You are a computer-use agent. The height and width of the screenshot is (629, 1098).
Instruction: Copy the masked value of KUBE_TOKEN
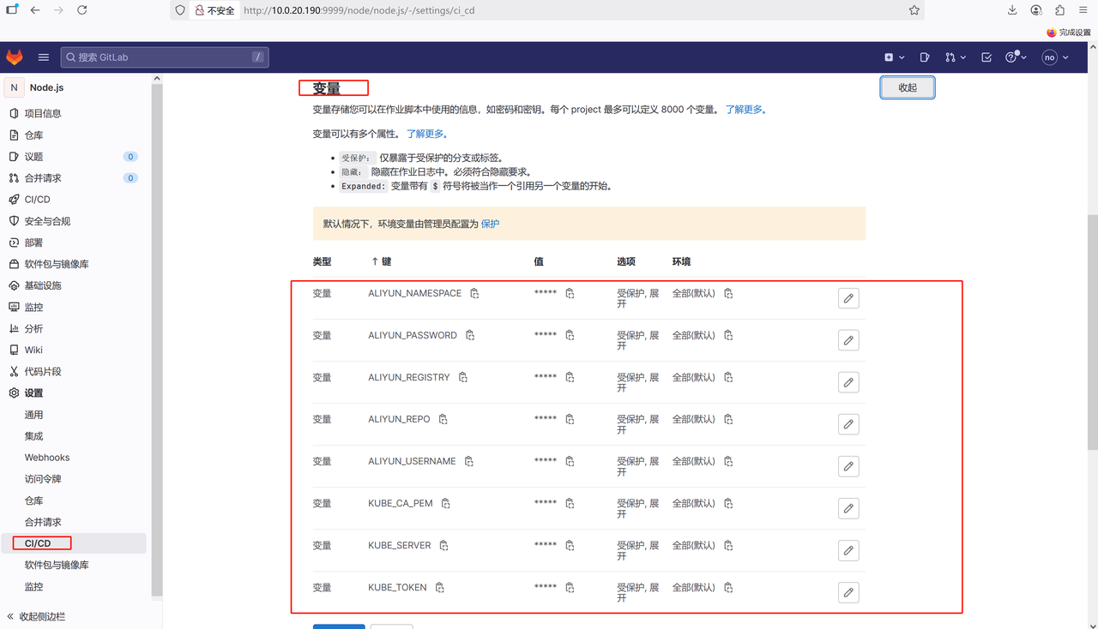tap(570, 588)
